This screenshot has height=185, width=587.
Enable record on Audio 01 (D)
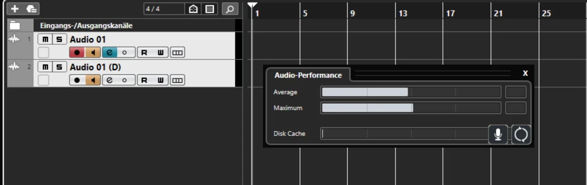coord(77,80)
